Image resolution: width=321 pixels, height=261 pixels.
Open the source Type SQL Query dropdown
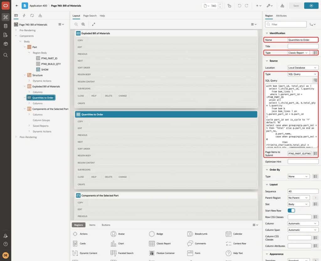click(303, 74)
